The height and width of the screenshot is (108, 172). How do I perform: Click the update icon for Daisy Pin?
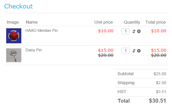point(134,51)
